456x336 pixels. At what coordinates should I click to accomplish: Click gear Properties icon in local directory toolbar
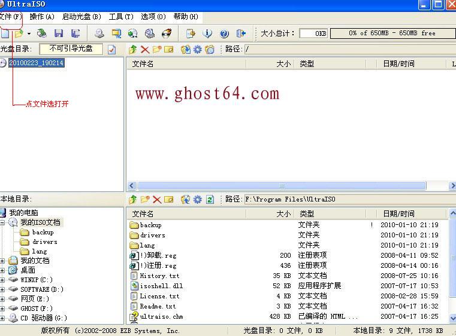point(198,199)
